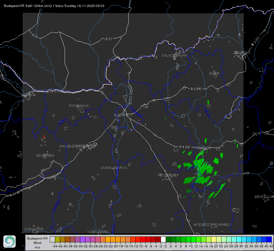Click the TATABANYA city label
Screen dimensions: 274x251
79,106
